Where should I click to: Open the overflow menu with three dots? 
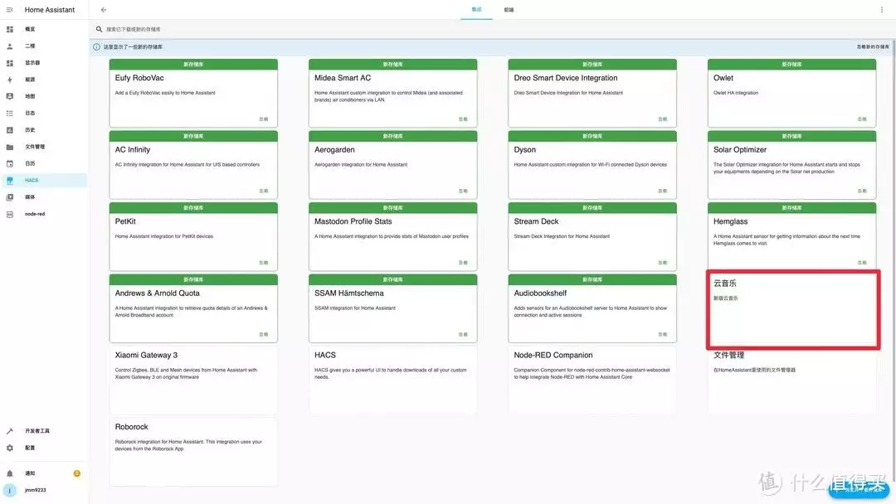coord(882,10)
